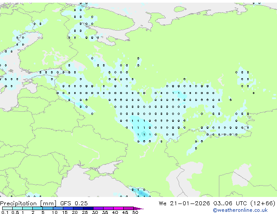Viewport: 277px width, 214px height.
Task: Select the dark navy swatch for 25-30 mm
Action: click(x=88, y=208)
